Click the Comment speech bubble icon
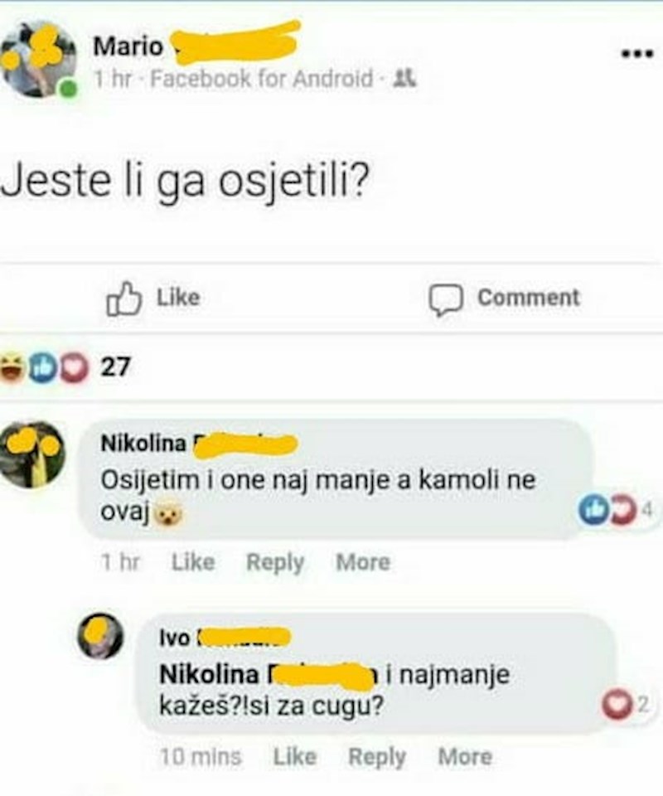The width and height of the screenshot is (663, 796). click(x=445, y=299)
